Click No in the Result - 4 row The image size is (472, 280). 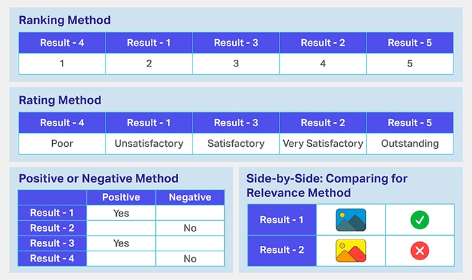point(190,259)
